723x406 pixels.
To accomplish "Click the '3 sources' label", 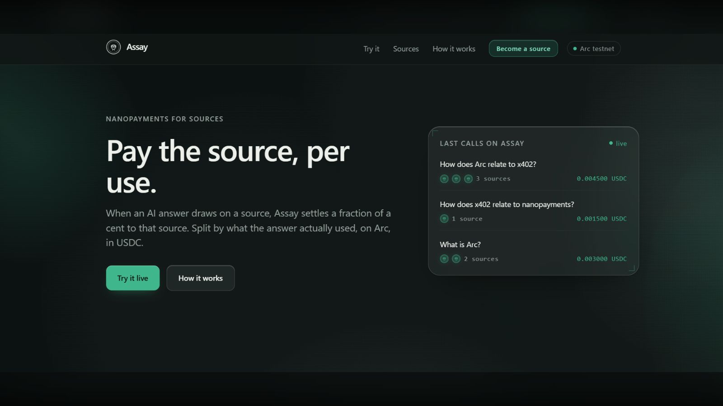I will point(493,179).
